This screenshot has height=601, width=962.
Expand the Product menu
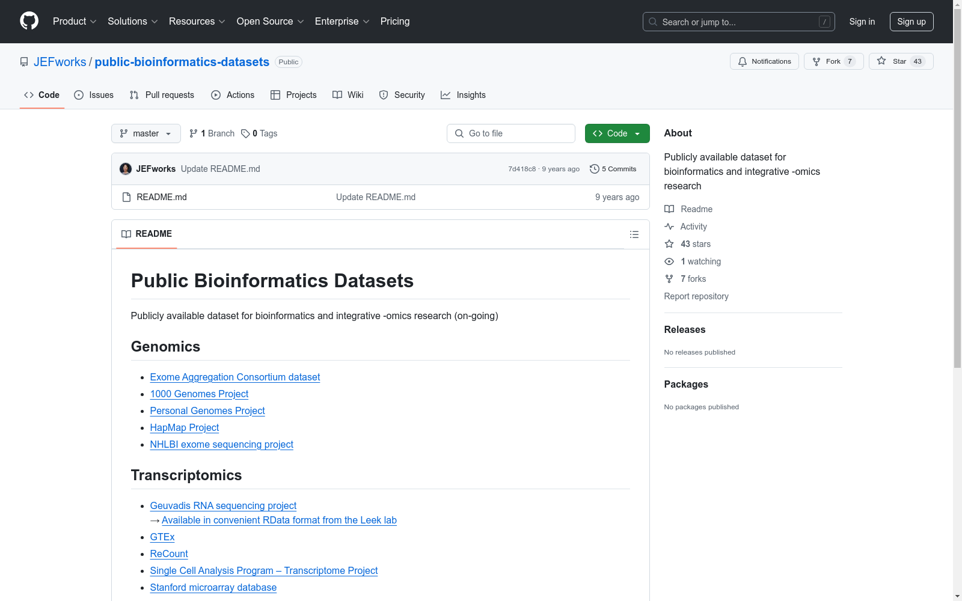click(x=75, y=22)
